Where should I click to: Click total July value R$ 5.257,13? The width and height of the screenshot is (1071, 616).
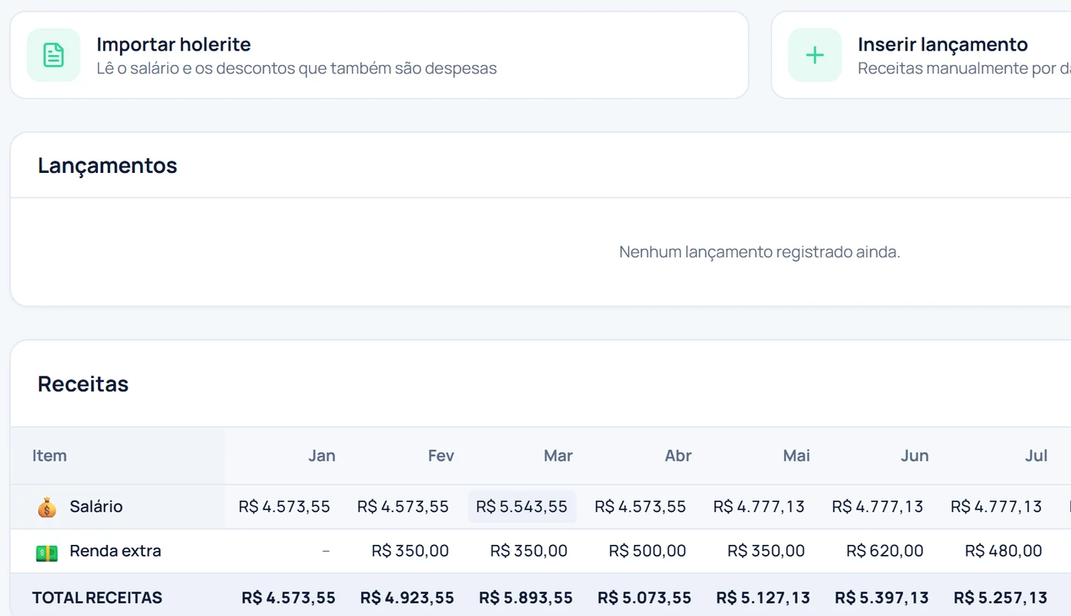(1001, 598)
